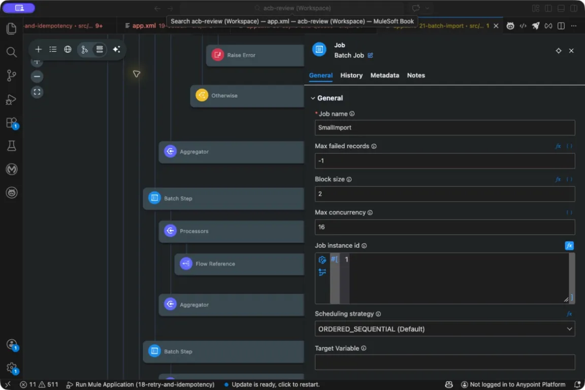Show info tooltip for Max concurrency

click(370, 213)
